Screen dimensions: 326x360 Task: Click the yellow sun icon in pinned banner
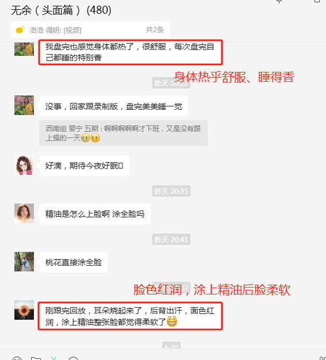[20, 30]
